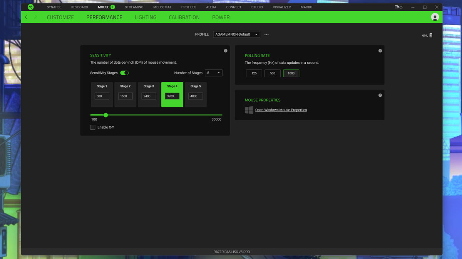Click the Stage 2 DPI field showing 1600

pyautogui.click(x=126, y=96)
